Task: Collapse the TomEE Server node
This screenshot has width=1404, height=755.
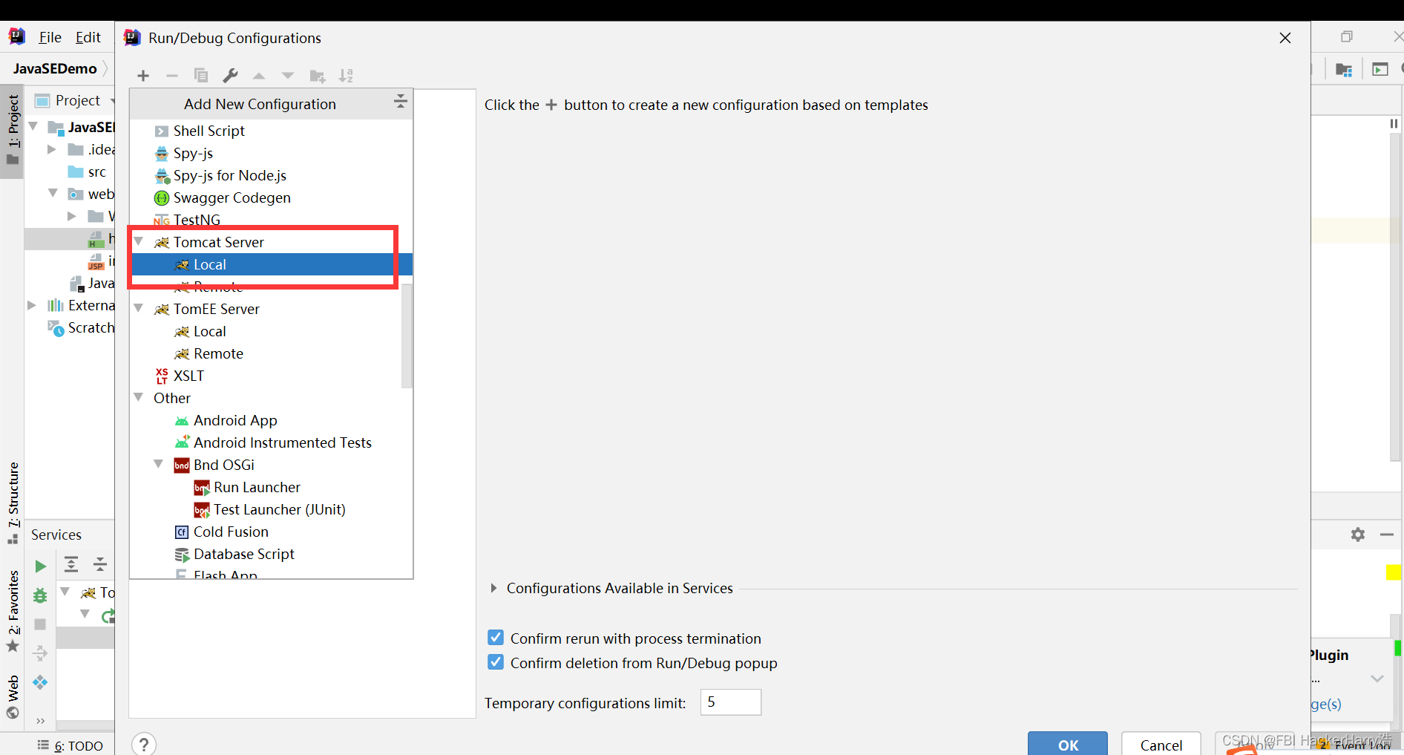Action: tap(139, 308)
